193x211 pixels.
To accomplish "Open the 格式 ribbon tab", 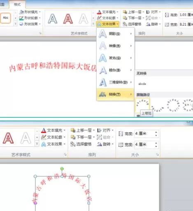I will [17, 5].
